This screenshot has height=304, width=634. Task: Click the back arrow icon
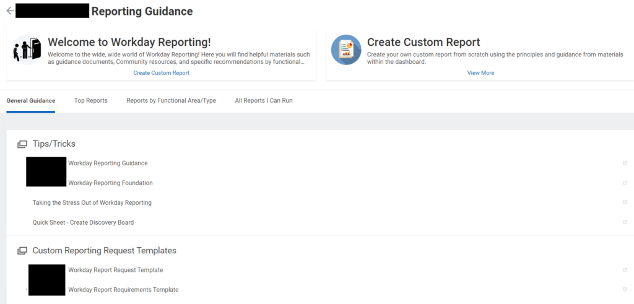tap(10, 11)
